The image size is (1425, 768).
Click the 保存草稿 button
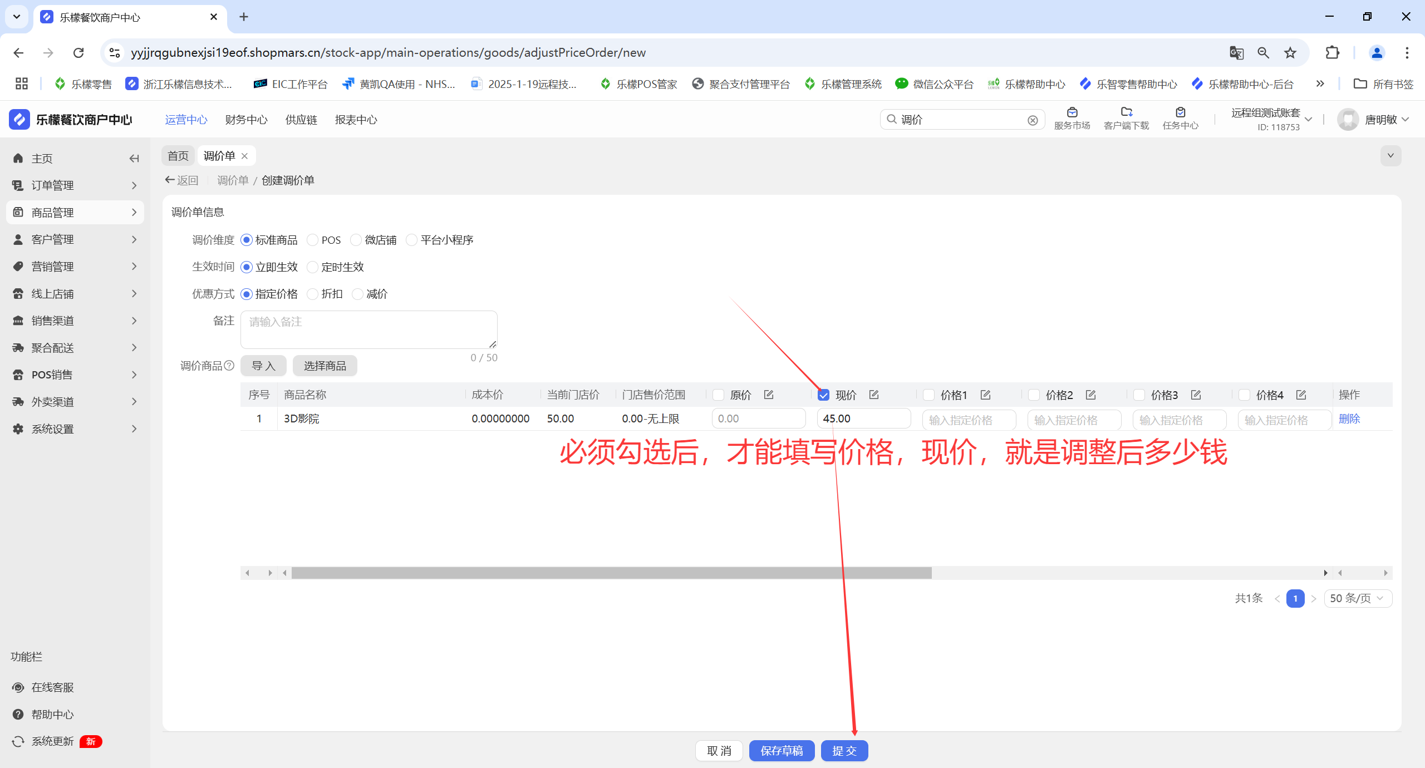(782, 751)
